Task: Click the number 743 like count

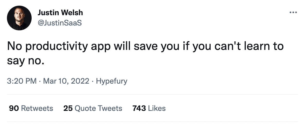Action: pos(139,108)
